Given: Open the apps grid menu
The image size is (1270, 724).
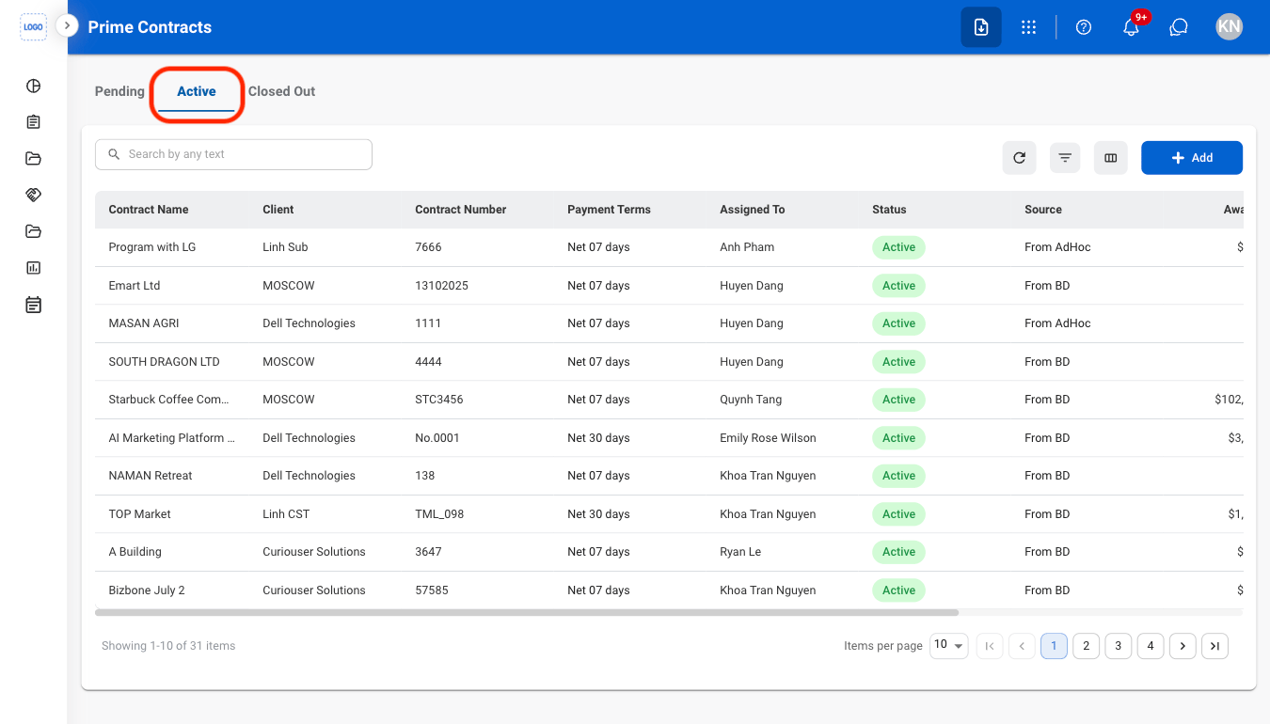Looking at the screenshot, I should [x=1029, y=27].
